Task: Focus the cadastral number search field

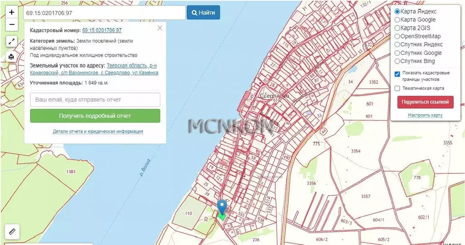Action: tap(104, 13)
